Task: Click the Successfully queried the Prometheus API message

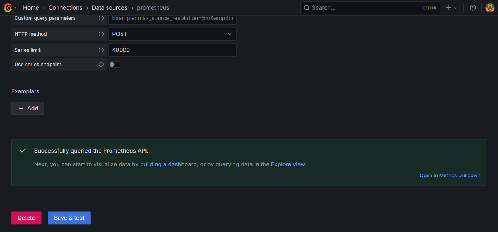Action: point(91,151)
